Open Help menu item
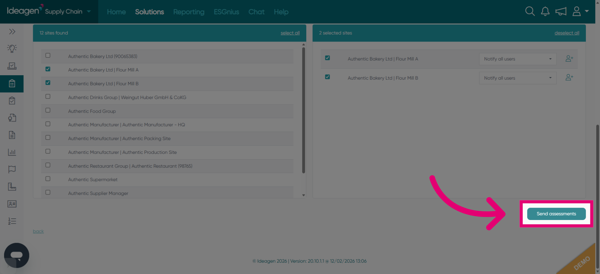600x274 pixels. pos(281,12)
